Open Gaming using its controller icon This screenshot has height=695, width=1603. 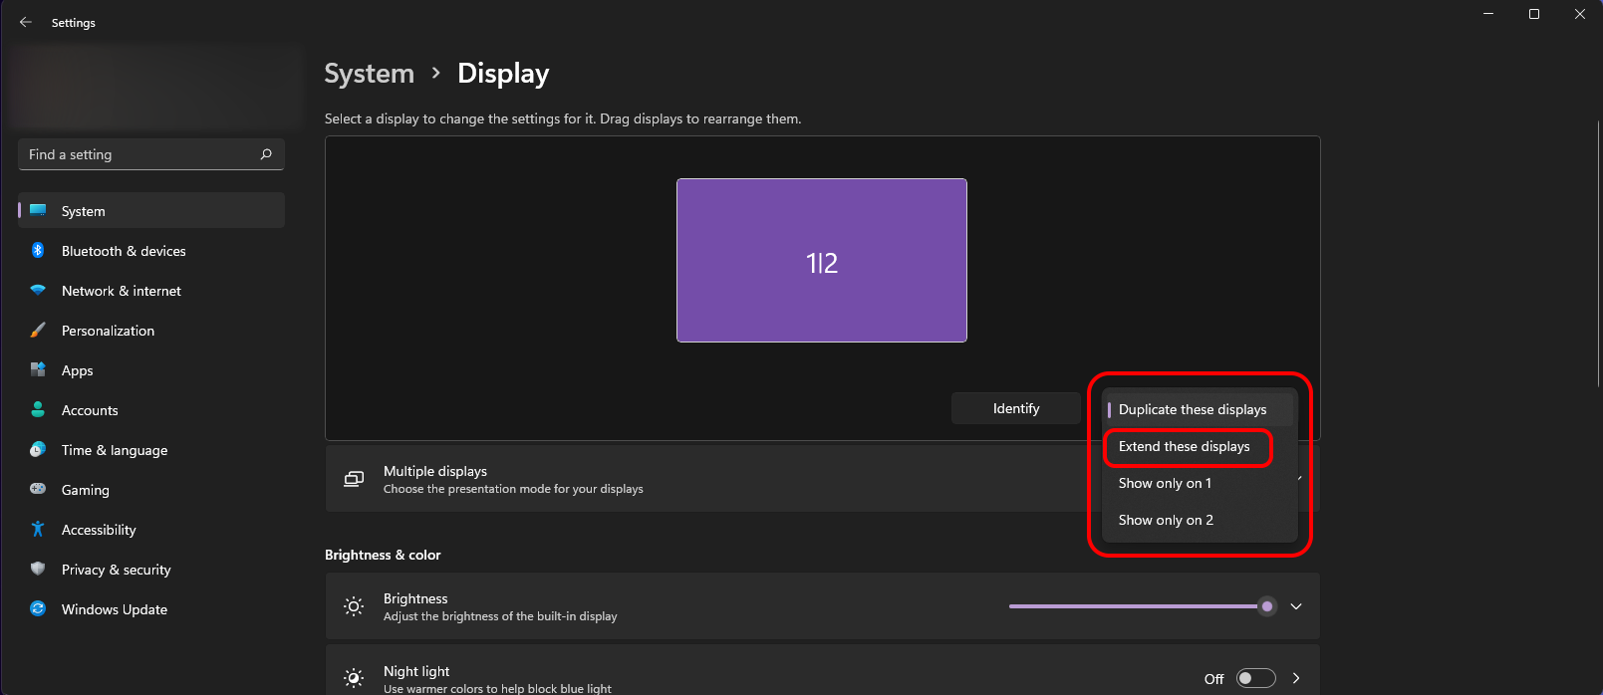[38, 489]
